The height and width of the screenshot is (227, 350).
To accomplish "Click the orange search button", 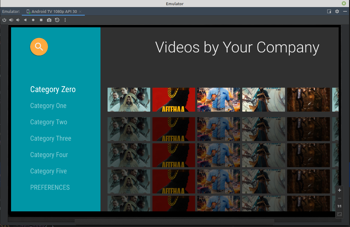I will [x=39, y=47].
